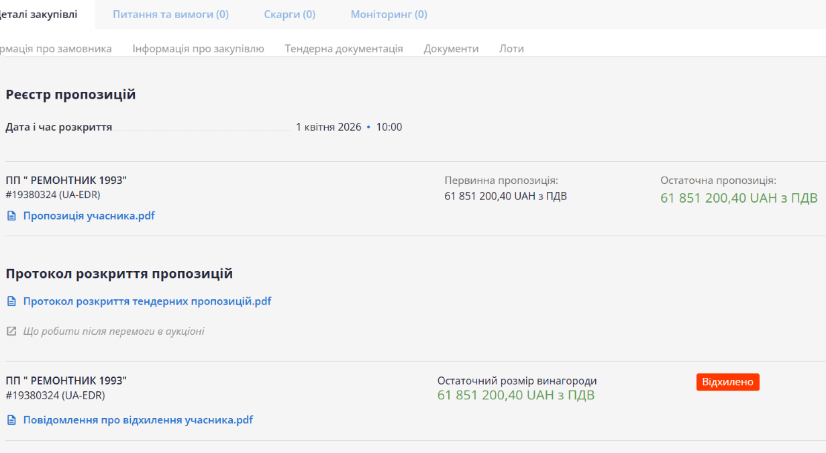Go to the Документи section
Screen dimensions: 826x453
point(451,48)
